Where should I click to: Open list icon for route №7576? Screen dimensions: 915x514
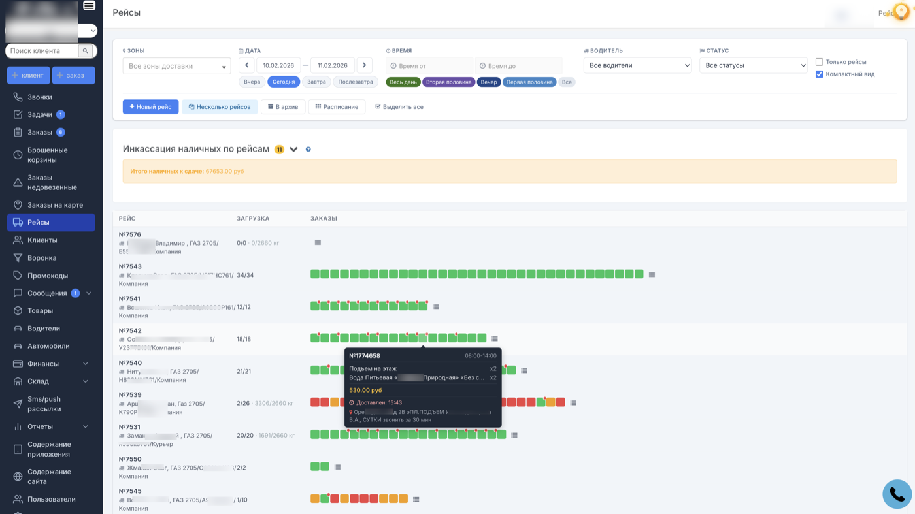[318, 242]
